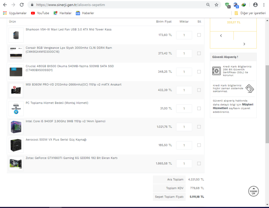Open the Diğer yer işaretleri folder
269x208 pixels.
click(250, 13)
